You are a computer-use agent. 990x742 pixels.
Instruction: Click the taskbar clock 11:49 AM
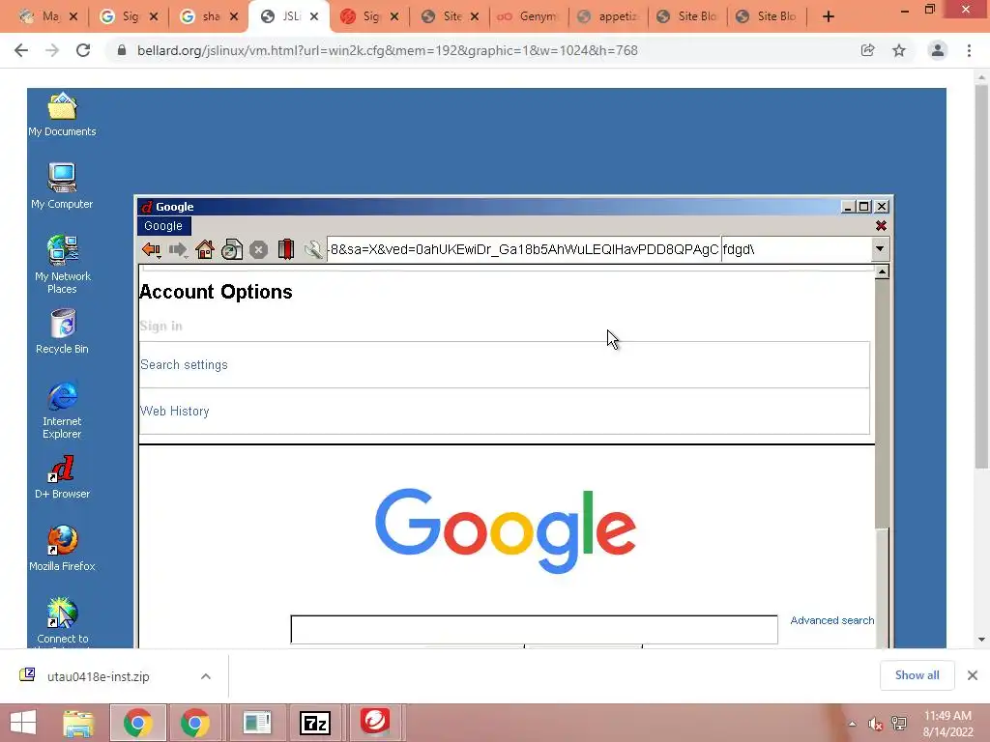(x=947, y=716)
